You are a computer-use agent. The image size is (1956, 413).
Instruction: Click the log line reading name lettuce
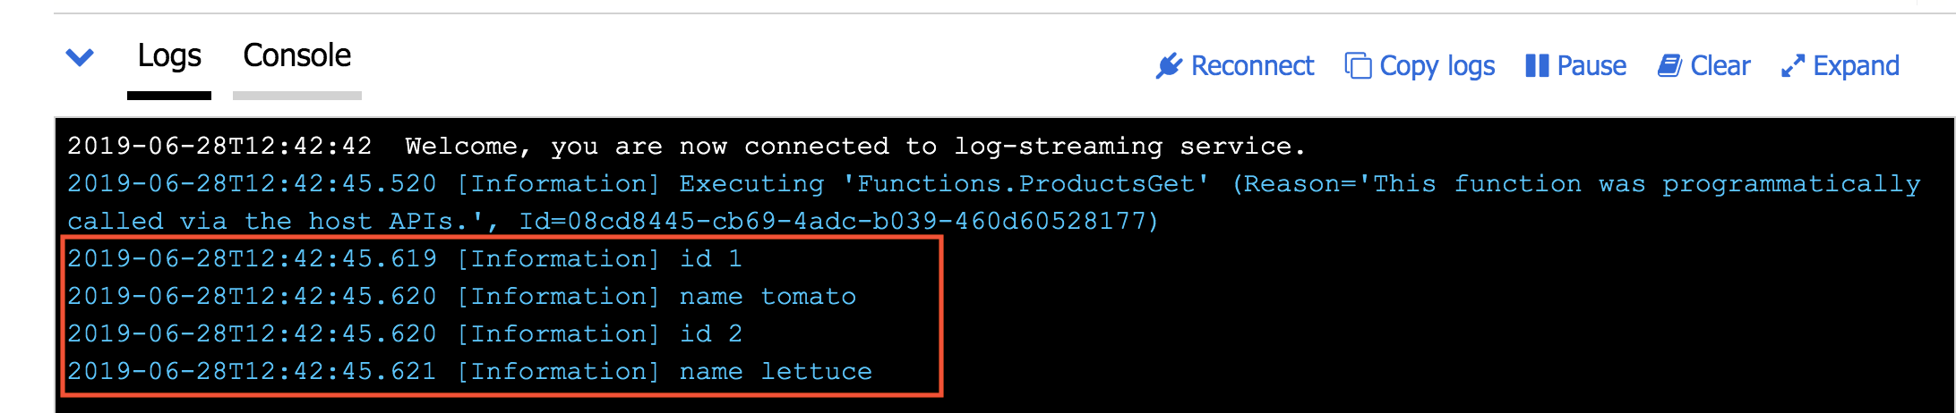pyautogui.click(x=469, y=372)
